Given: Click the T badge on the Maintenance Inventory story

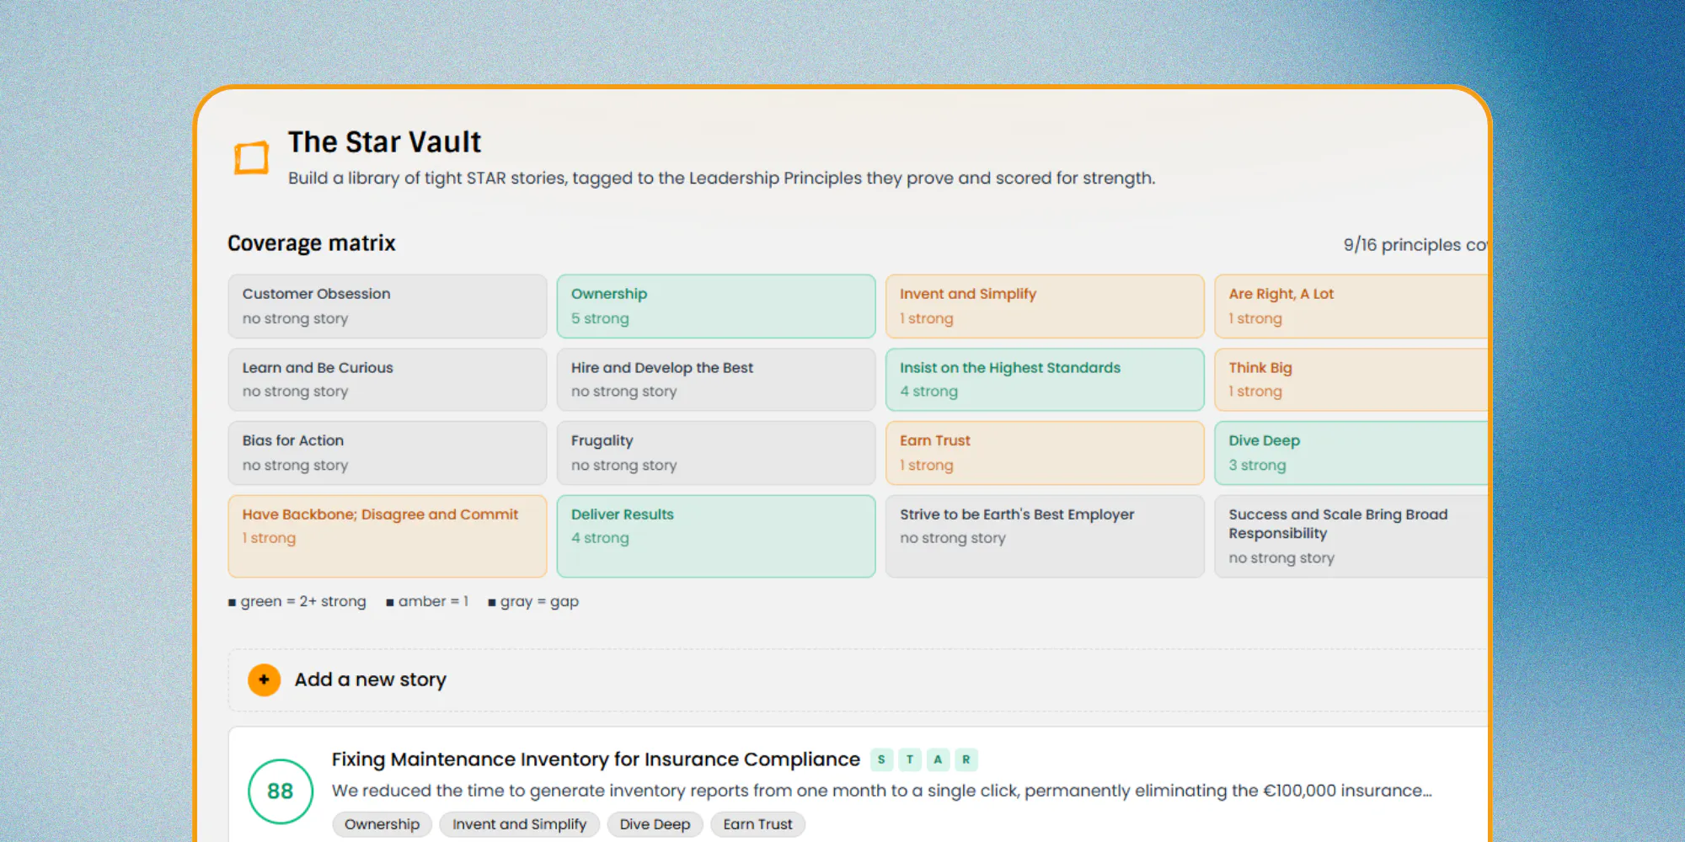Looking at the screenshot, I should [910, 759].
